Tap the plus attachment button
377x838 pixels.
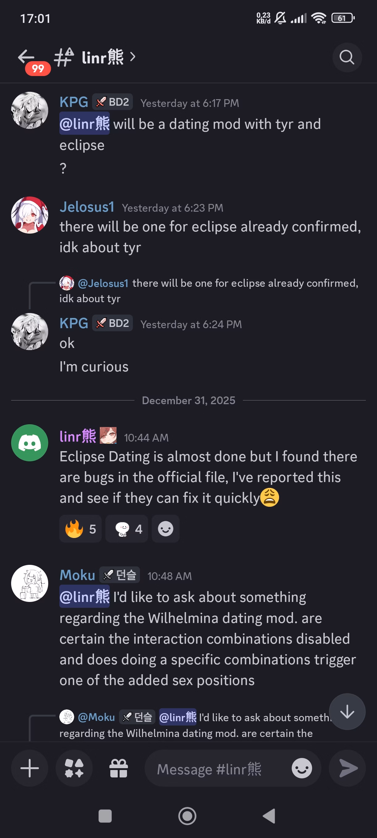point(30,768)
